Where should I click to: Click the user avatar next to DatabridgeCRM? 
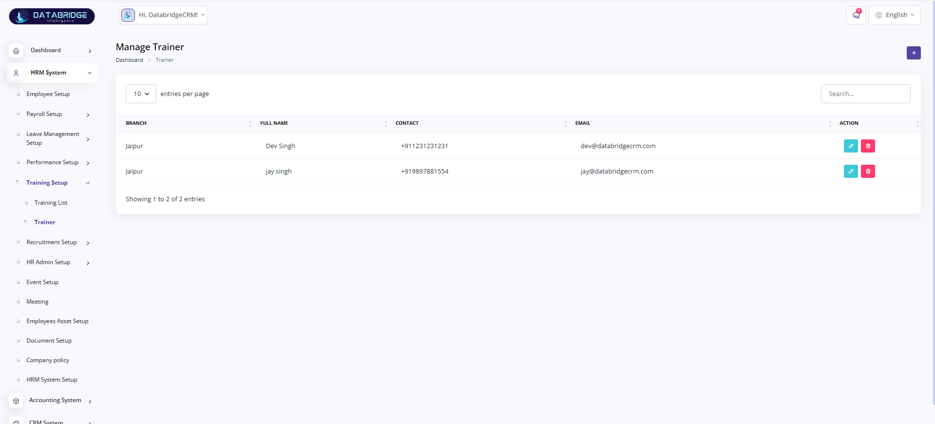[x=128, y=15]
